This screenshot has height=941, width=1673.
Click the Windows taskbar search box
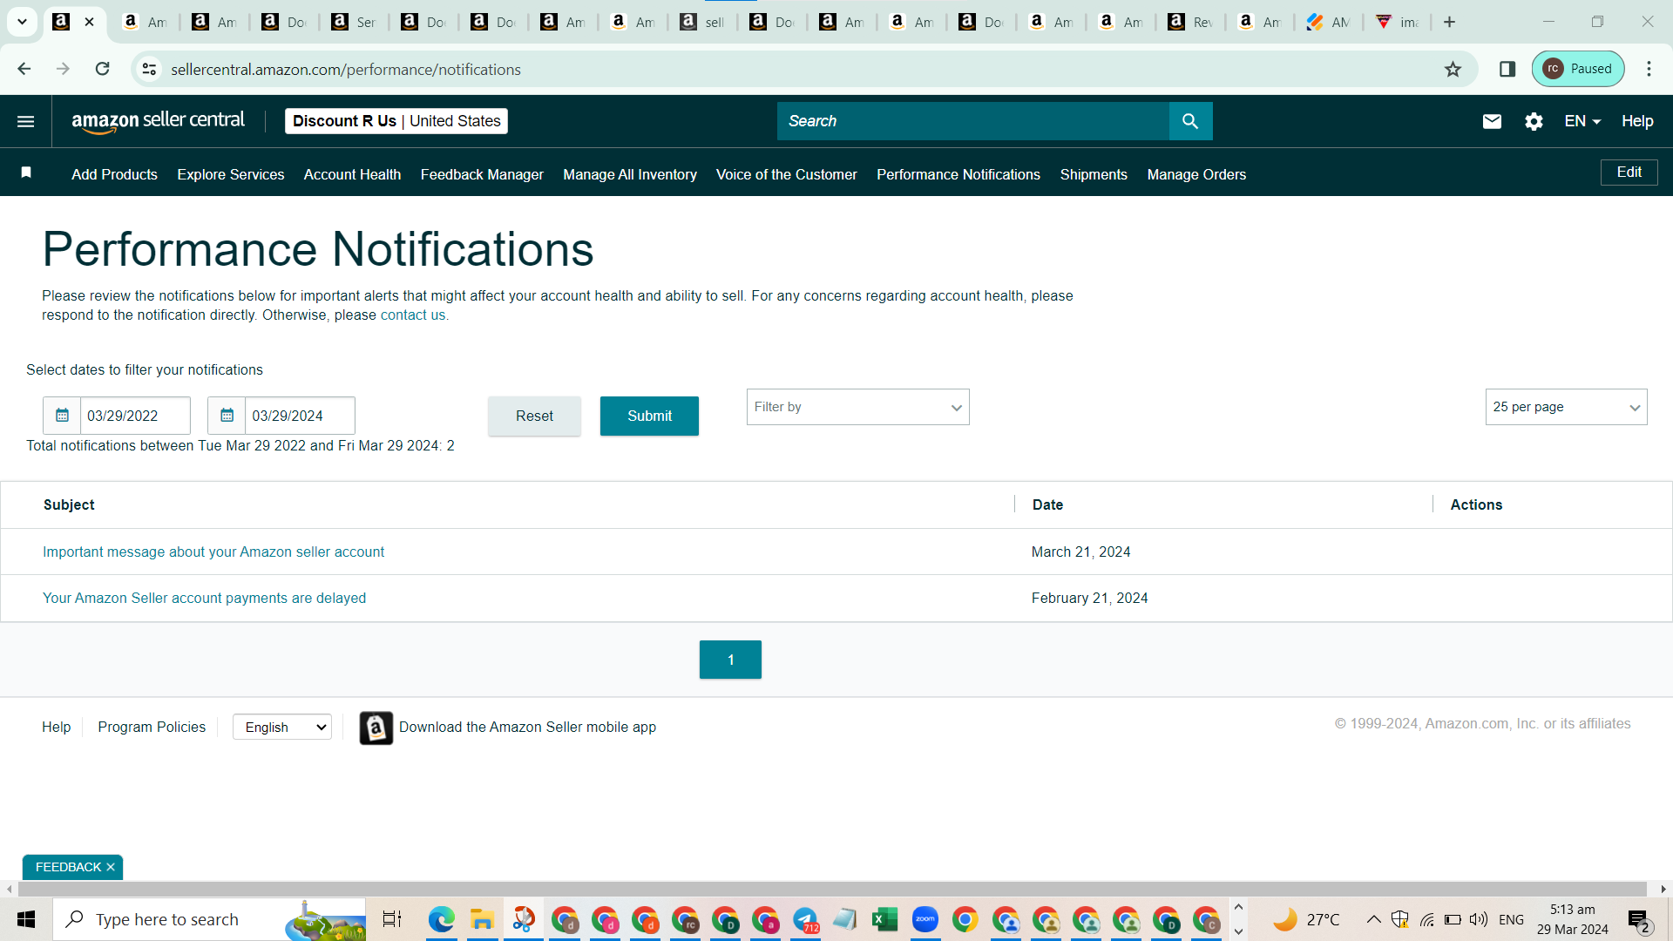pos(209,919)
